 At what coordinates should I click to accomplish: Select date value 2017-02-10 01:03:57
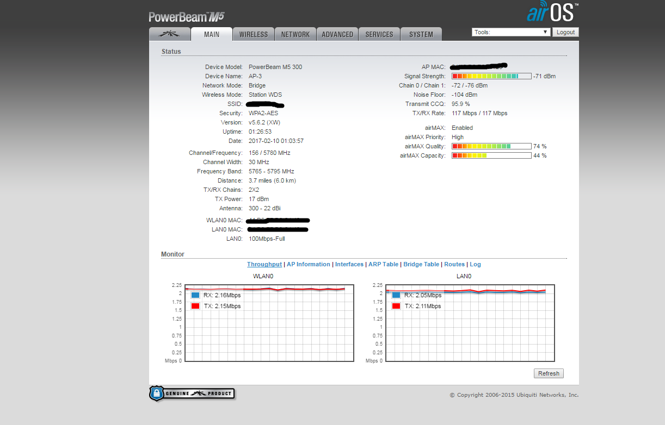pyautogui.click(x=276, y=141)
